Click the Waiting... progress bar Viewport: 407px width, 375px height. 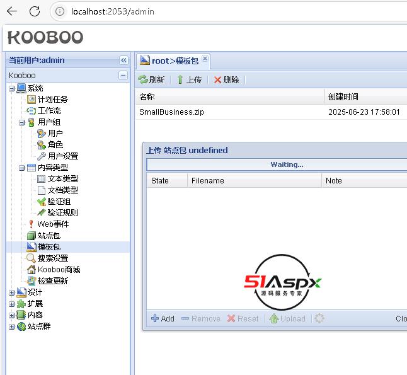click(x=277, y=164)
